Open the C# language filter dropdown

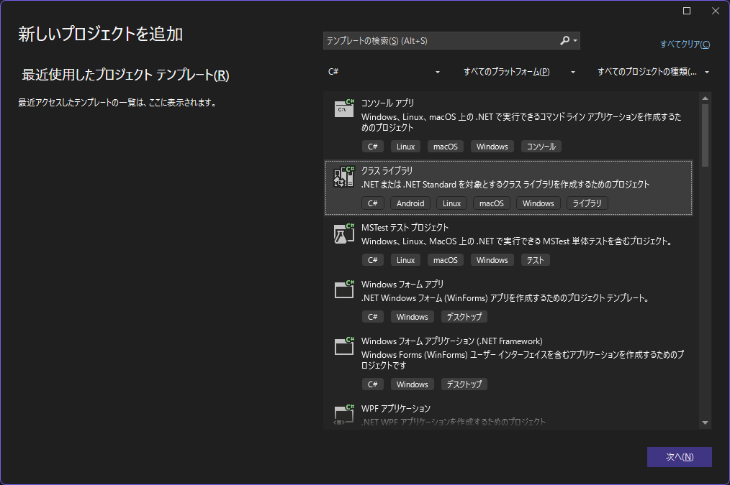[x=384, y=72]
